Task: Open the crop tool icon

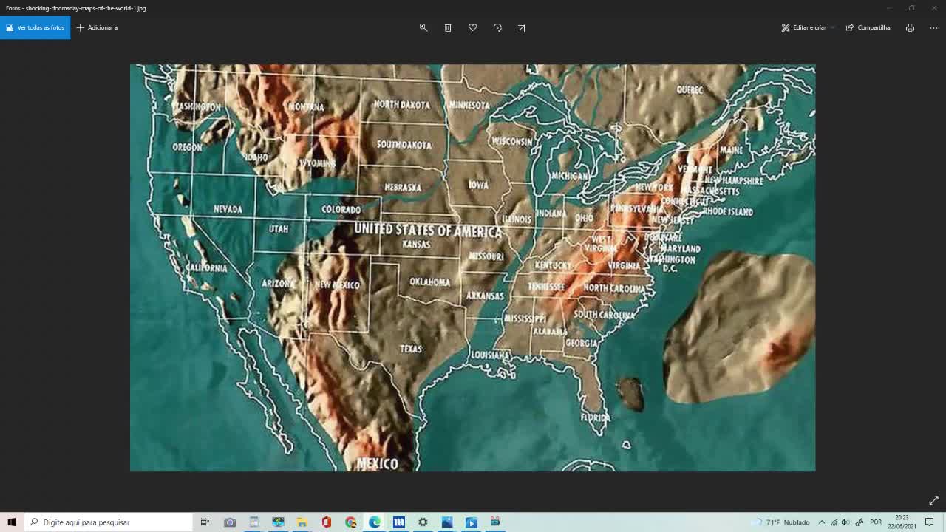Action: (x=523, y=27)
